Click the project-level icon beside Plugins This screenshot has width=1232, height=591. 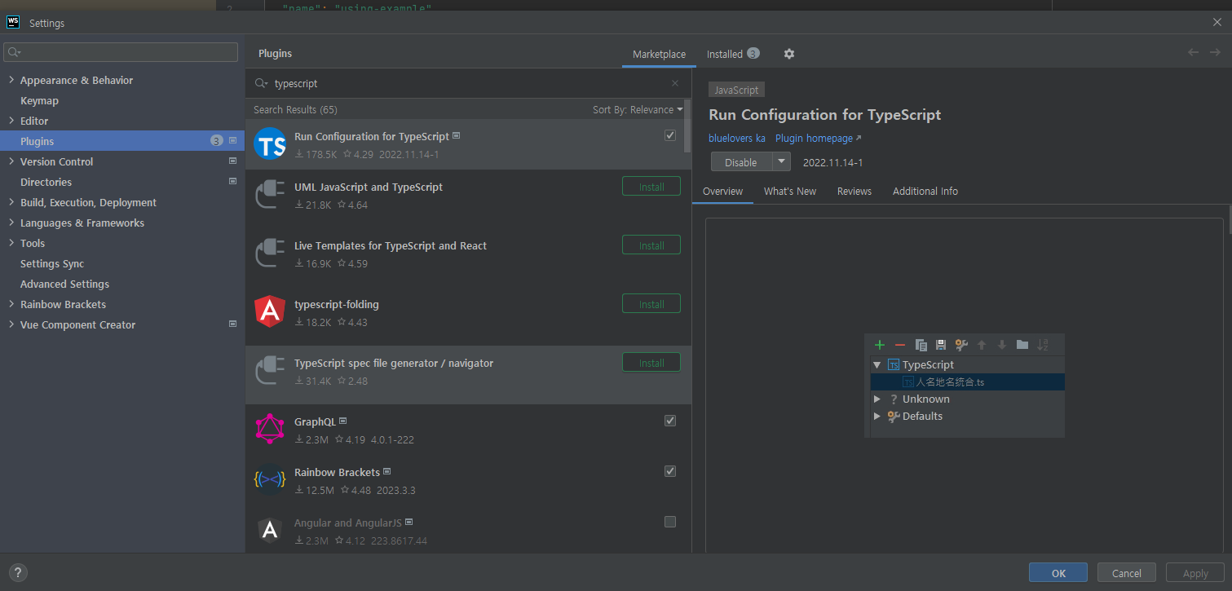[x=233, y=141]
